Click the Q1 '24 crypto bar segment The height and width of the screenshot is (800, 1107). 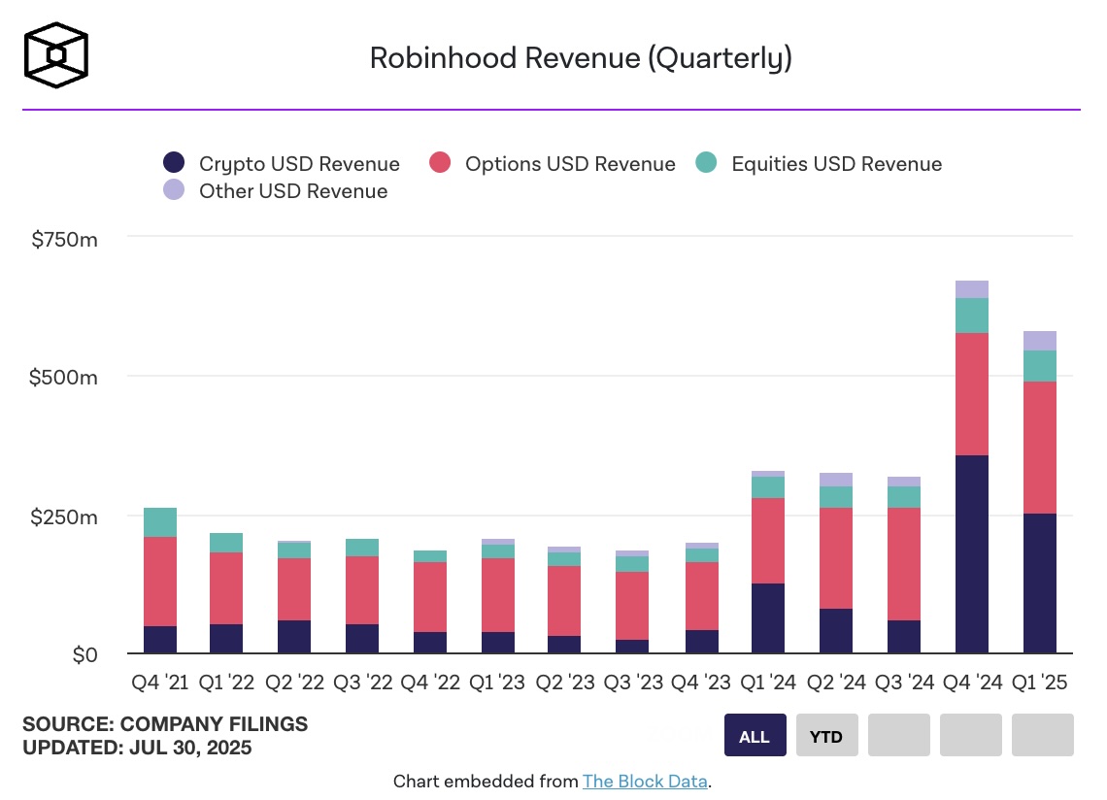point(767,617)
